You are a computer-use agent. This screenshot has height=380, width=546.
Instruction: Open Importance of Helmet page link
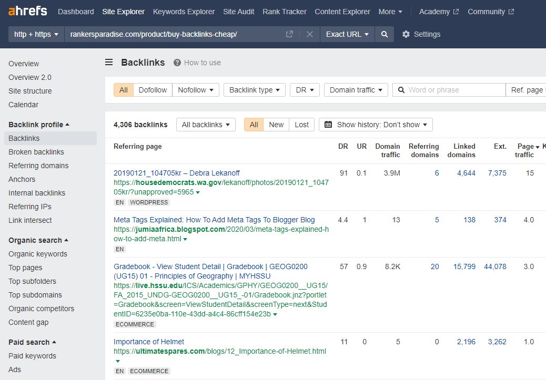coord(149,342)
